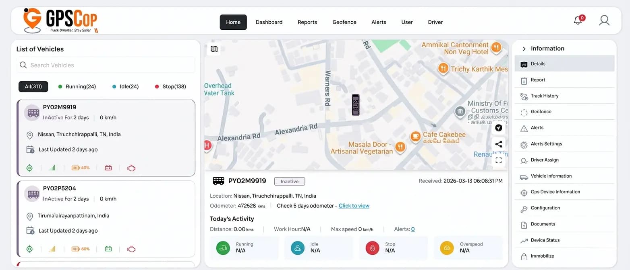630x270 pixels.
Task: Click 'Tirumalairayanpattinam, India' location text
Action: [x=73, y=216]
